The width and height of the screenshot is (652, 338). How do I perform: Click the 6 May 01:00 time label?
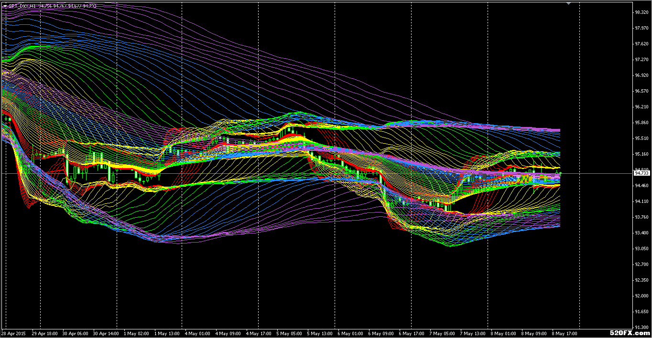point(350,333)
